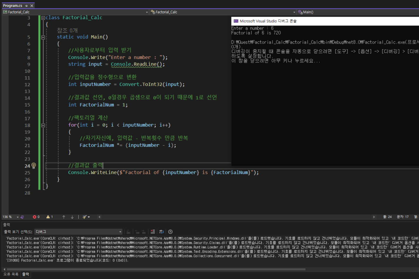Toggle word wrap in output panel
This screenshot has height=279, width=419.
point(161,232)
